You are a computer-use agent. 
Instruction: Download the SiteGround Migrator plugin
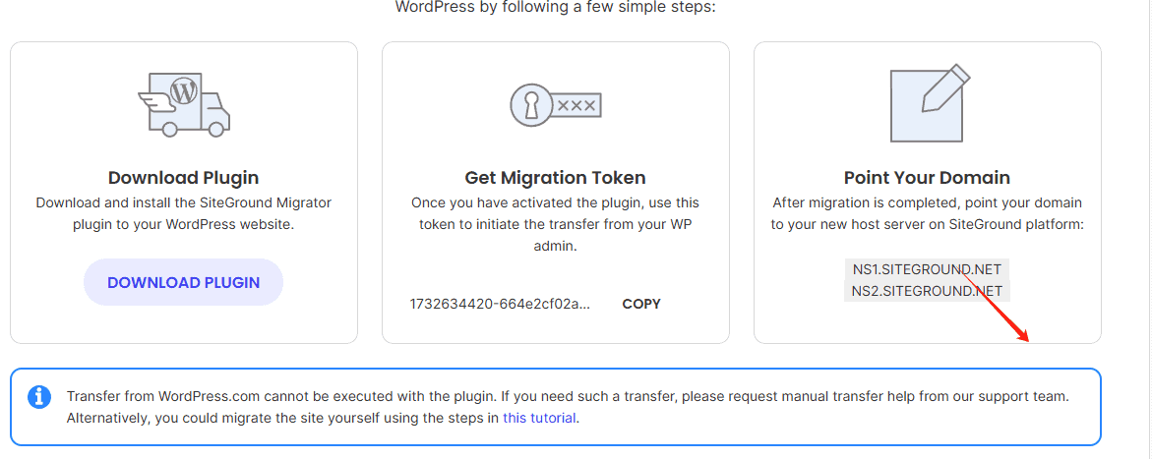point(184,282)
